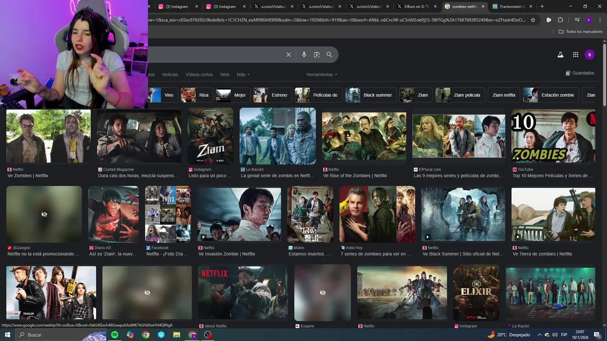Open File Explorer from the taskbar

pyautogui.click(x=177, y=335)
